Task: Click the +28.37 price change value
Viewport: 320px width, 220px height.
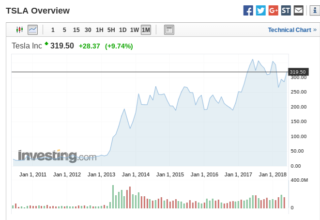Action: [90, 46]
